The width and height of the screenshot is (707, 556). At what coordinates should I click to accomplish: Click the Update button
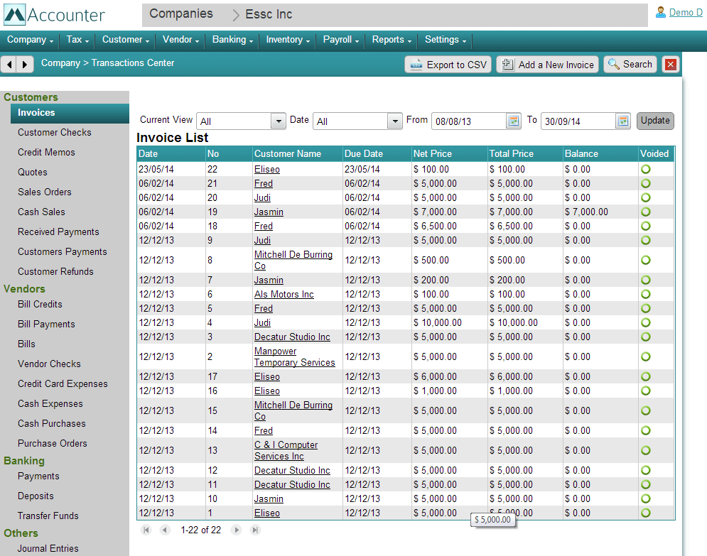(655, 121)
